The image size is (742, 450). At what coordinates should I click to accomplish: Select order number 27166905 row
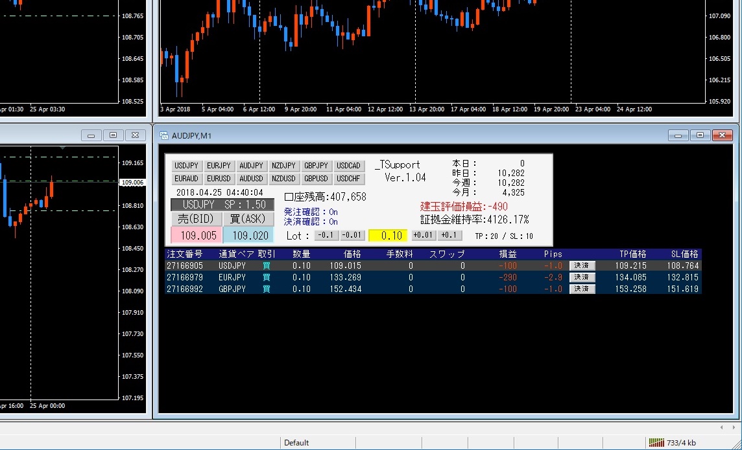click(433, 265)
